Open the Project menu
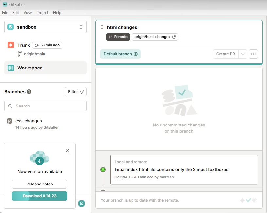 point(42,13)
